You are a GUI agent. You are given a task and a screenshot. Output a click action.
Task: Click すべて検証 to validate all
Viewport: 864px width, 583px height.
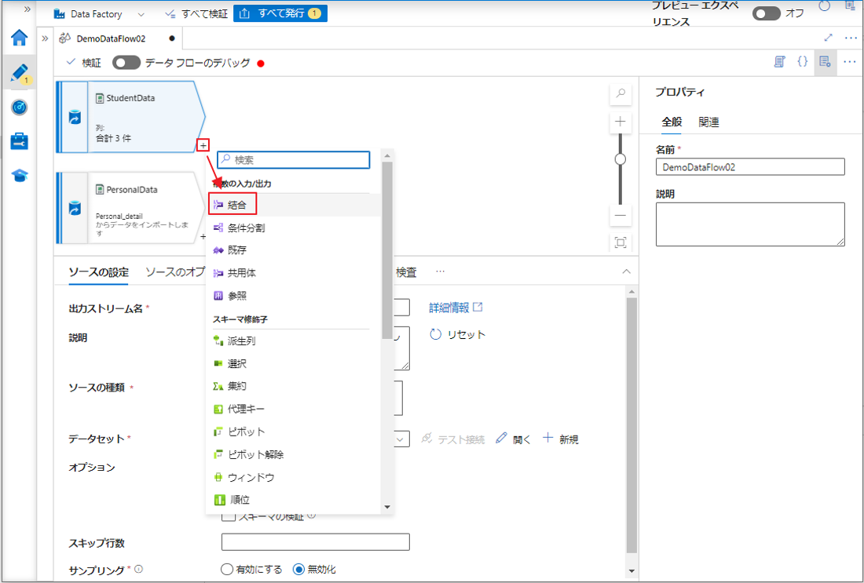tap(196, 14)
